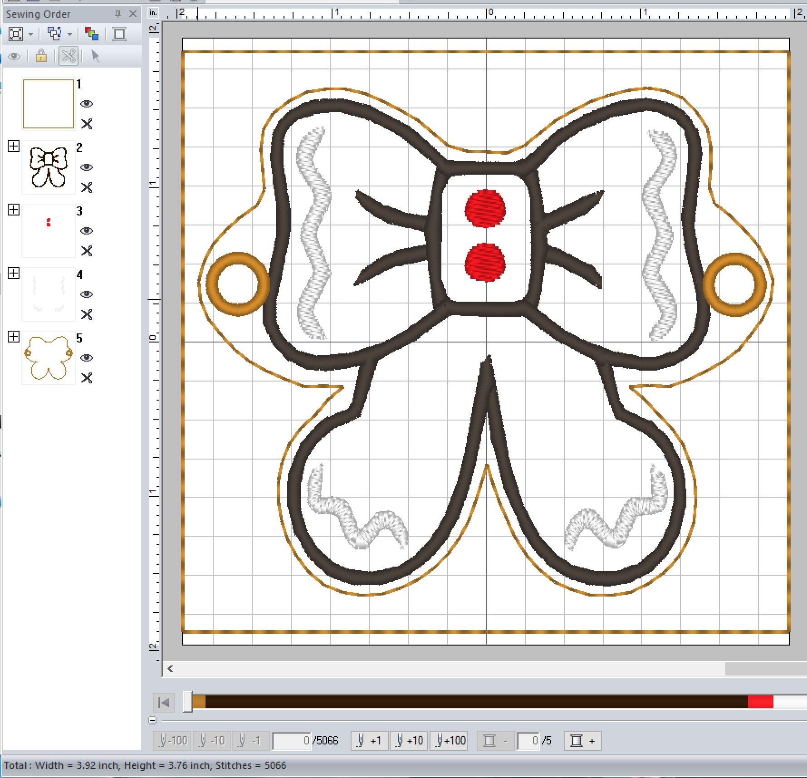Open the zoom frame dropdown arrow
The image size is (807, 778).
31,34
